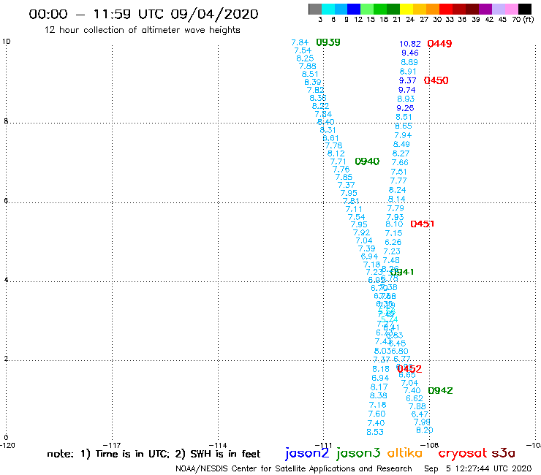Click the jason3 satellite legend label
The width and height of the screenshot is (541, 475).
[358, 453]
